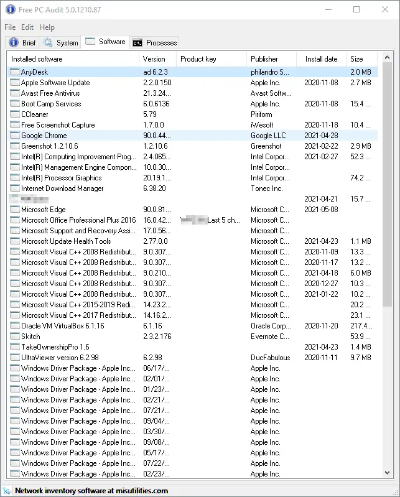
Task: Click the Google Chrome row icon
Action: tap(14, 136)
